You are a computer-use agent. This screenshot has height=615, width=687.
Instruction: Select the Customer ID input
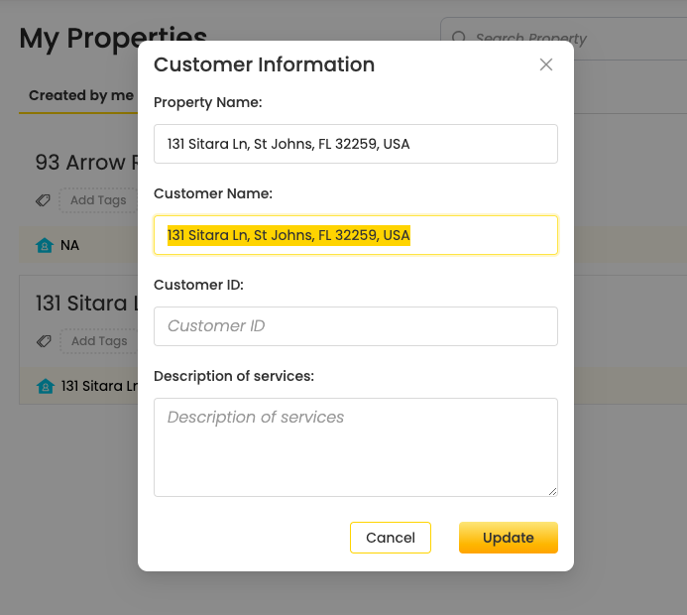tap(355, 326)
